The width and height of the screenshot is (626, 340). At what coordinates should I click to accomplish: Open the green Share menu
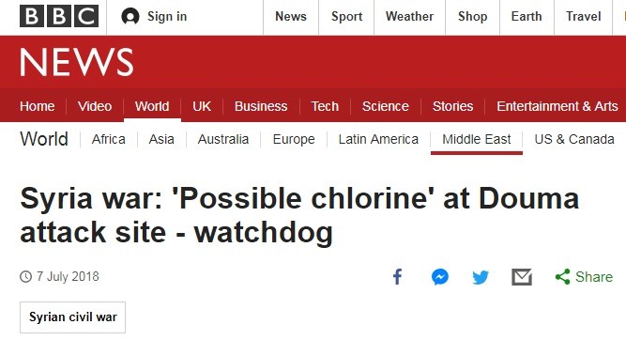pos(584,276)
